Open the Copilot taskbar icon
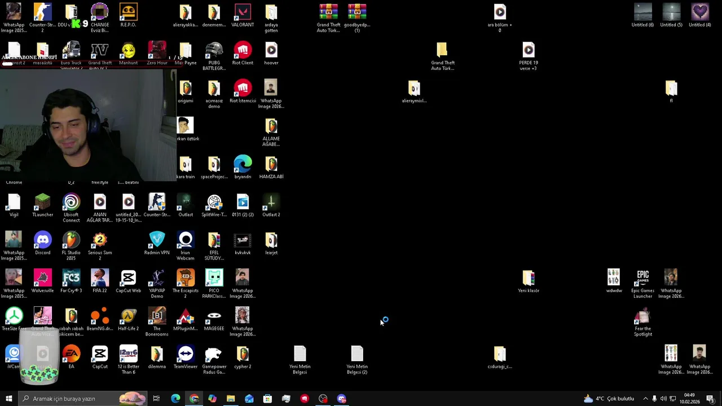 pyautogui.click(x=212, y=399)
